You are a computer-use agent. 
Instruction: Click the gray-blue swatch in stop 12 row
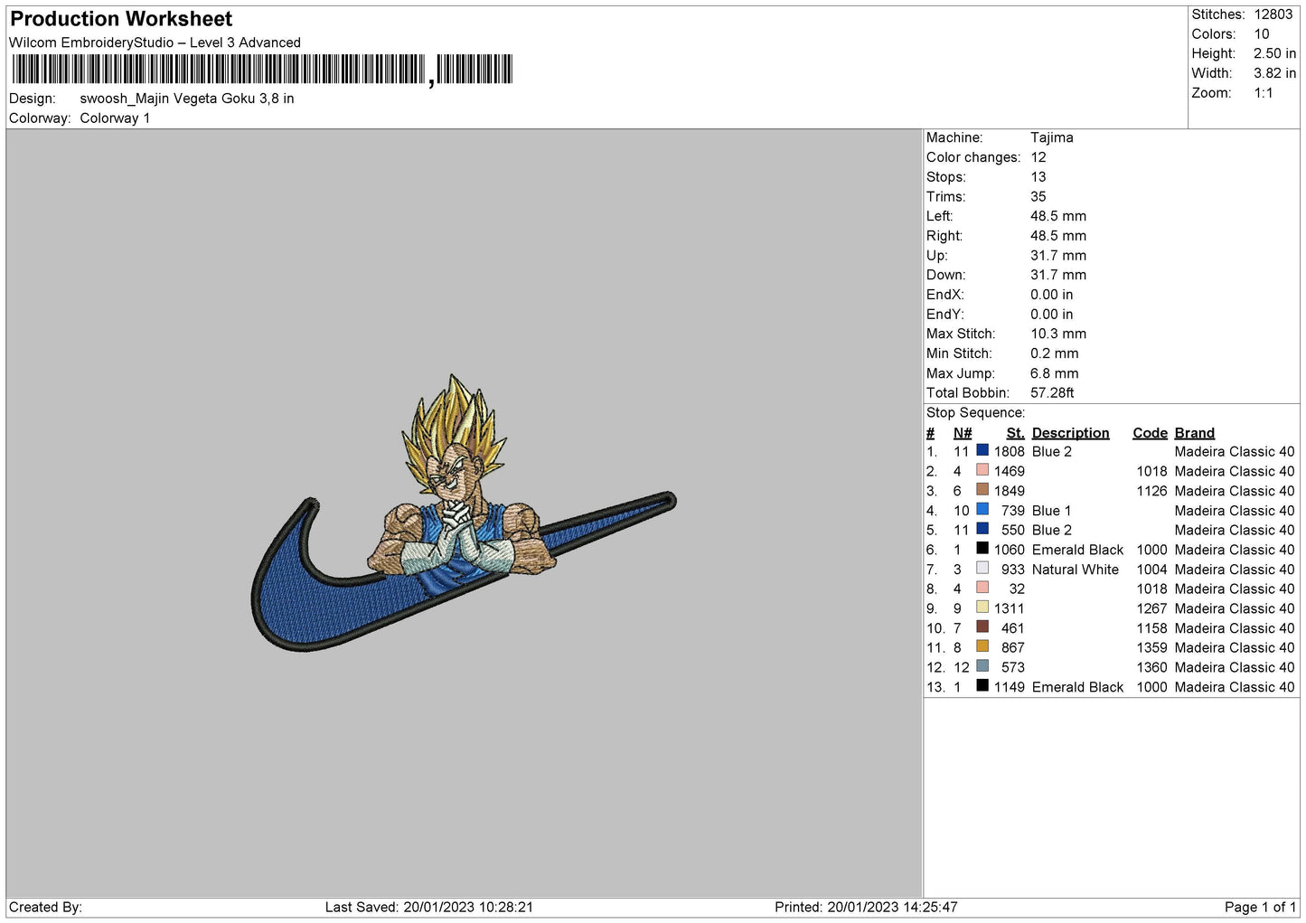pyautogui.click(x=982, y=666)
